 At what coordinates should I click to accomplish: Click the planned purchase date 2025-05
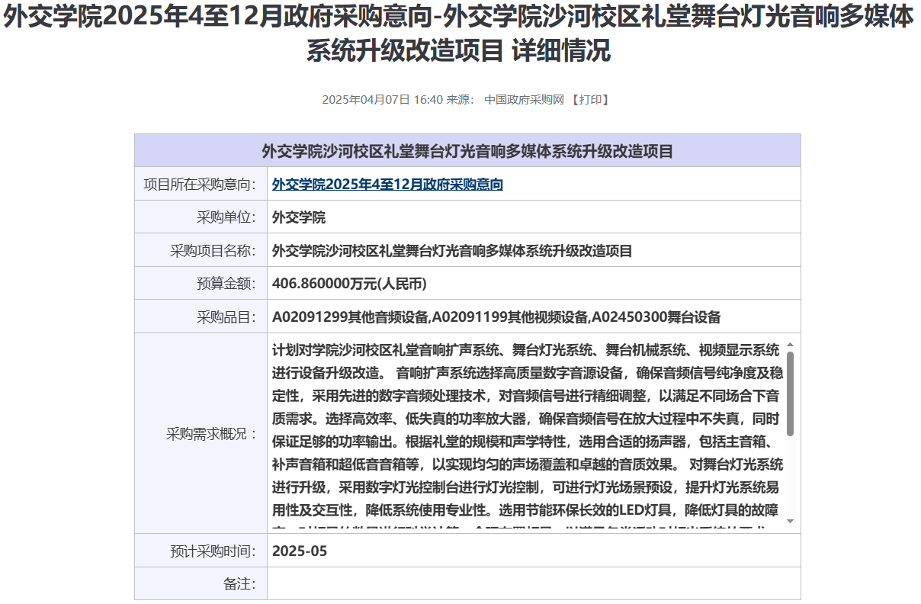click(300, 551)
